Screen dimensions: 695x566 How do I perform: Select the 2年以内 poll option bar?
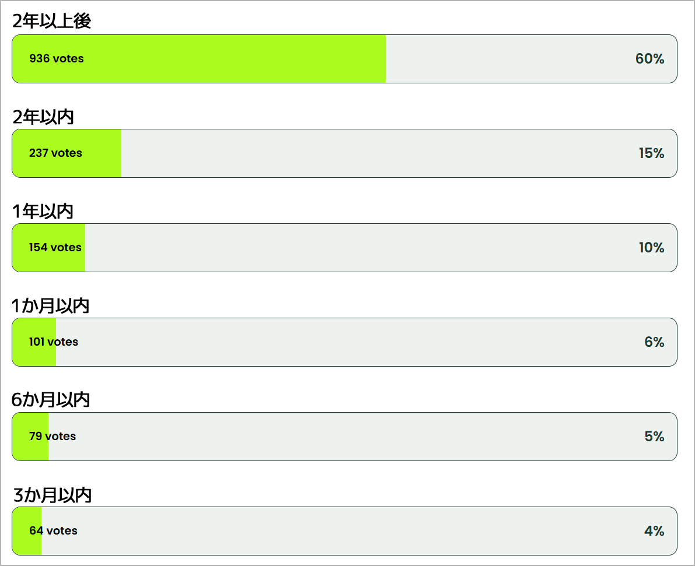(344, 153)
